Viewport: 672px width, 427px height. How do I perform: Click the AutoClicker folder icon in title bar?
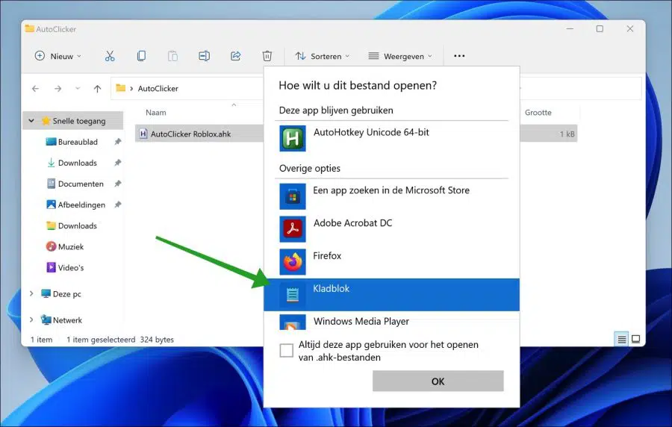[x=30, y=28]
